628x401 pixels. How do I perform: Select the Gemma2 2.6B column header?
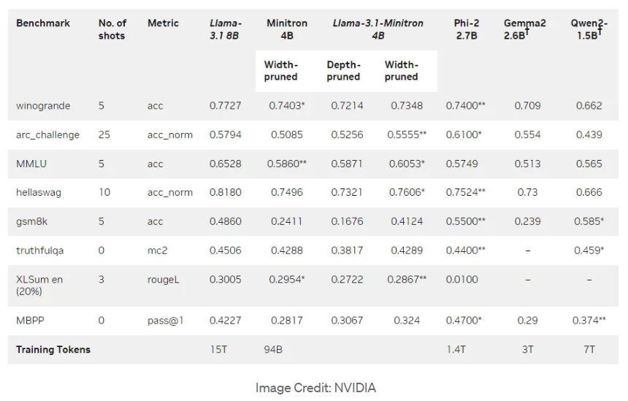(524, 29)
